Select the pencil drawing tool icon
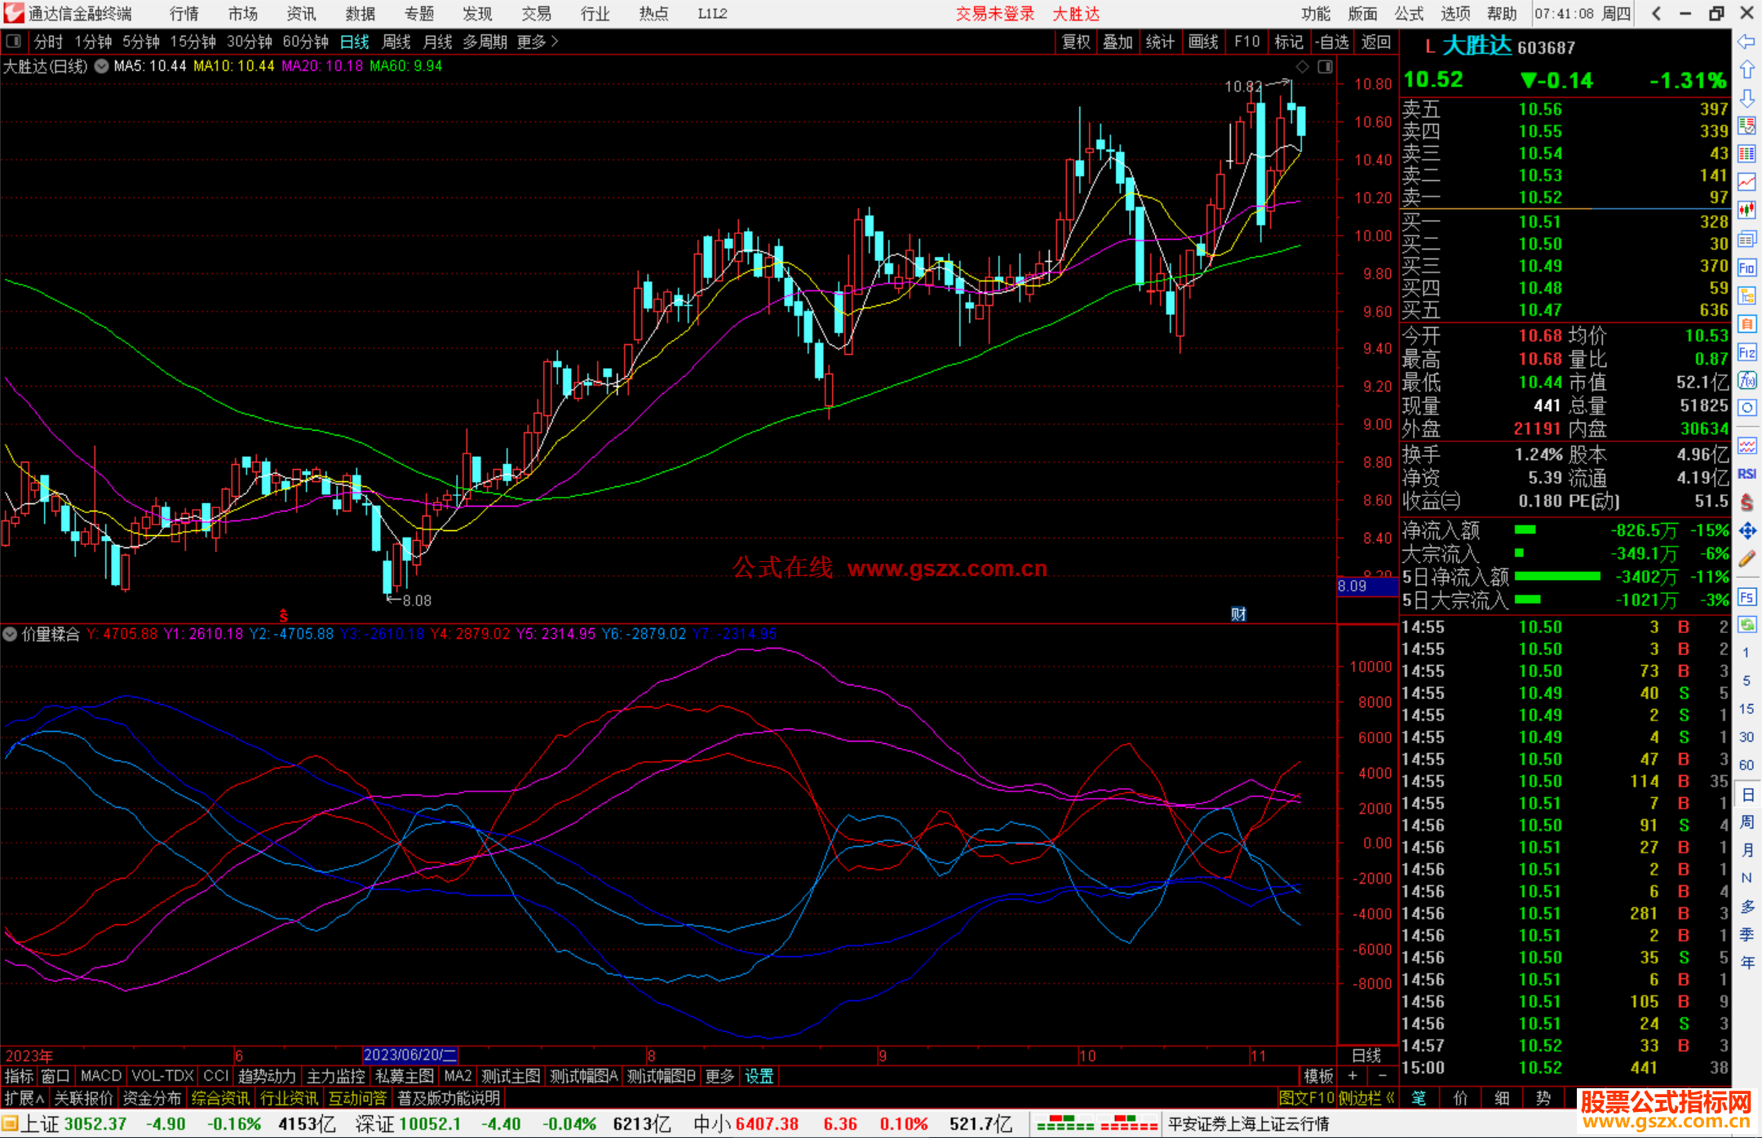Image resolution: width=1762 pixels, height=1138 pixels. click(1747, 560)
